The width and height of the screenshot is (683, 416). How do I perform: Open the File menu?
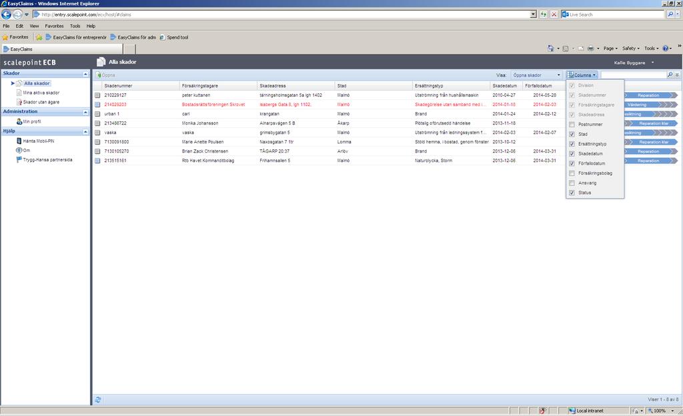6,26
